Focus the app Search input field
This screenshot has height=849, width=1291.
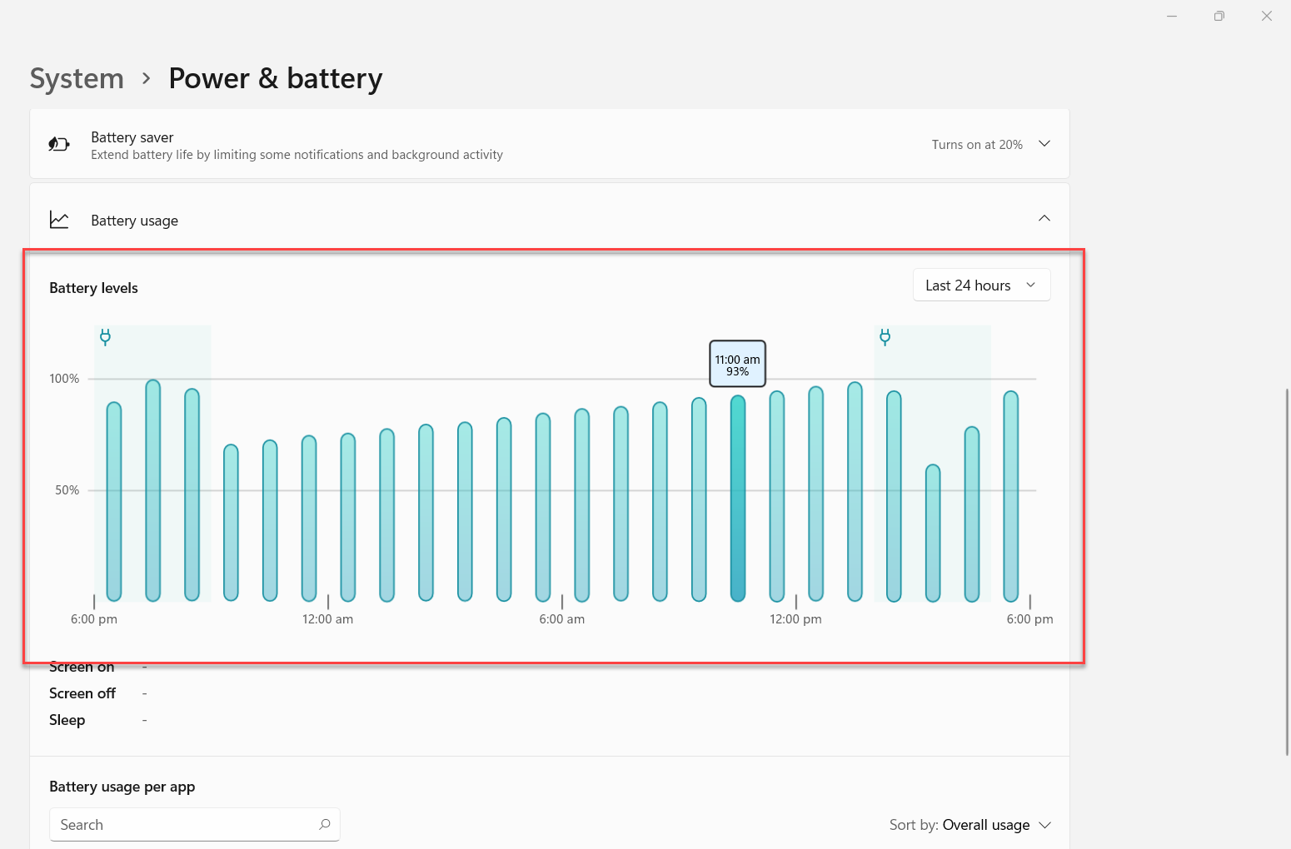tap(183, 825)
